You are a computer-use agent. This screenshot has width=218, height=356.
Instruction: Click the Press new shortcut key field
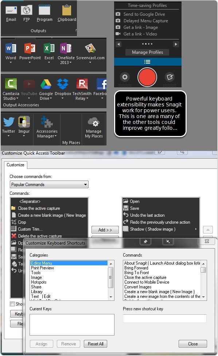click(164, 318)
